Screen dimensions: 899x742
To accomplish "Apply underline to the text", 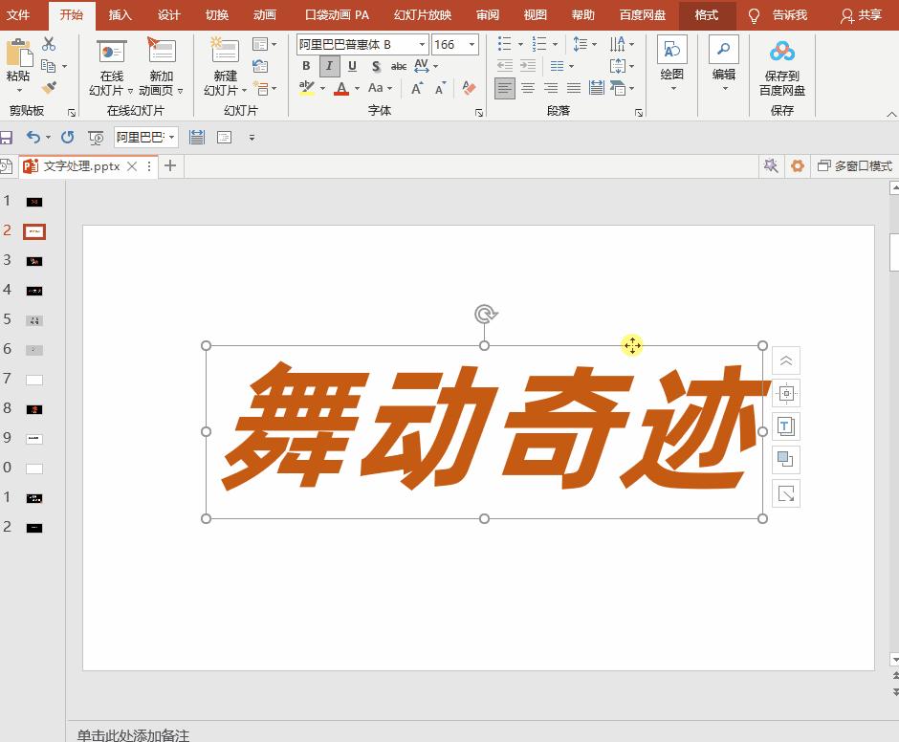I will [x=352, y=66].
